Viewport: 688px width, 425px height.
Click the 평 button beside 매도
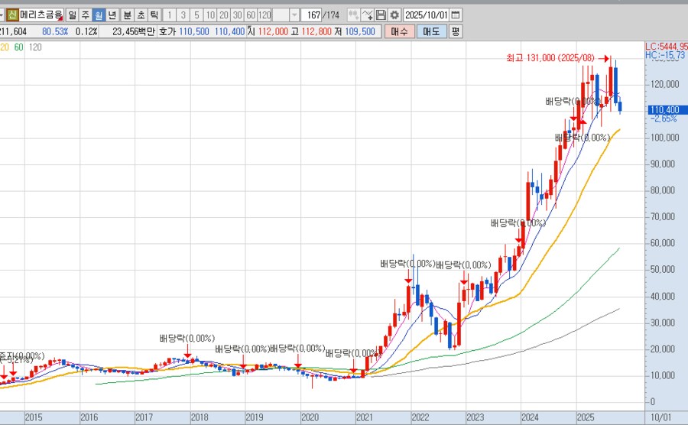click(x=456, y=31)
